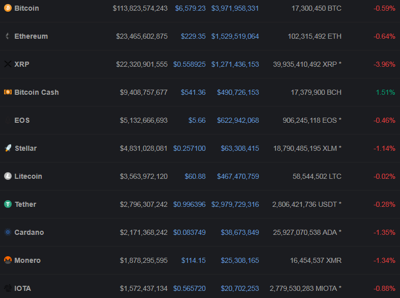
Task: Click Bitcoin Cash volume $490,726,153
Action: pos(238,92)
